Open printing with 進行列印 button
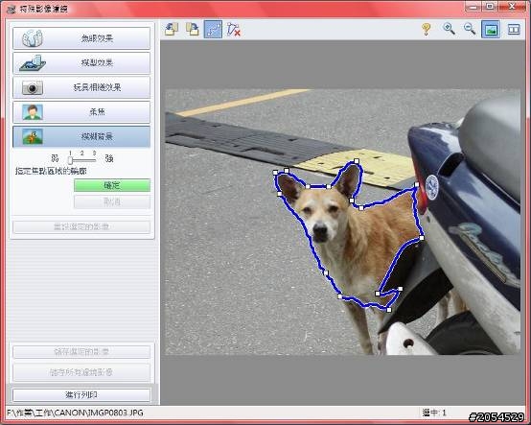 point(81,395)
